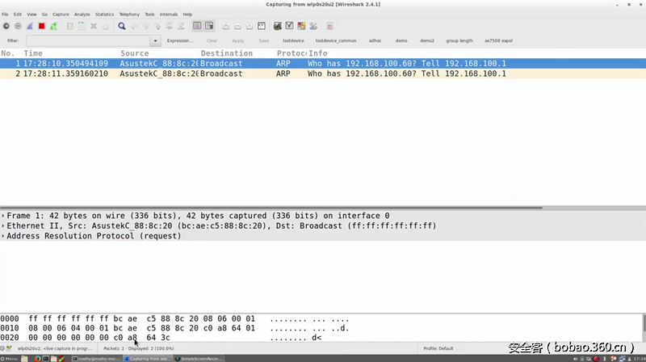
Task: Expand Address Resolution Protocol tree
Action: click(x=3, y=236)
